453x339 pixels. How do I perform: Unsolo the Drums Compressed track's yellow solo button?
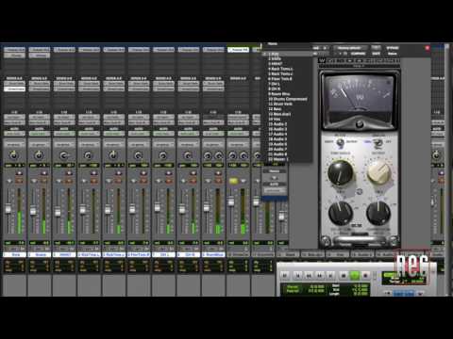click(233, 181)
